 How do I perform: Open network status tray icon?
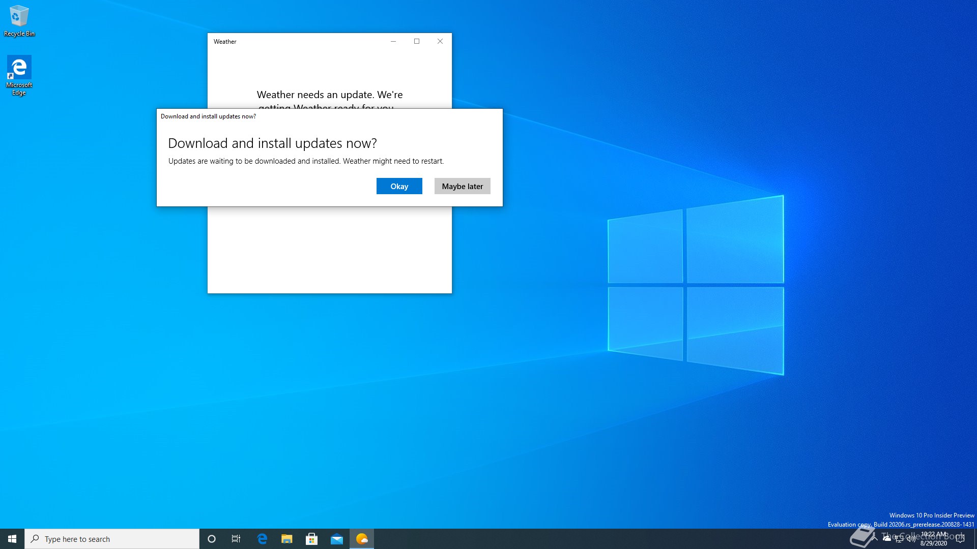click(899, 539)
